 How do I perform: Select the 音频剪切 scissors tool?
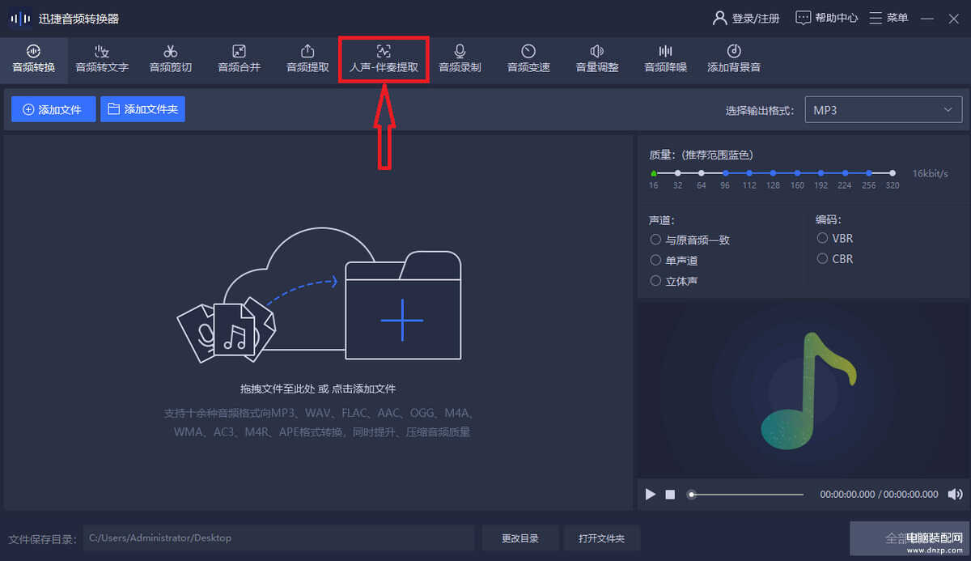[x=171, y=58]
